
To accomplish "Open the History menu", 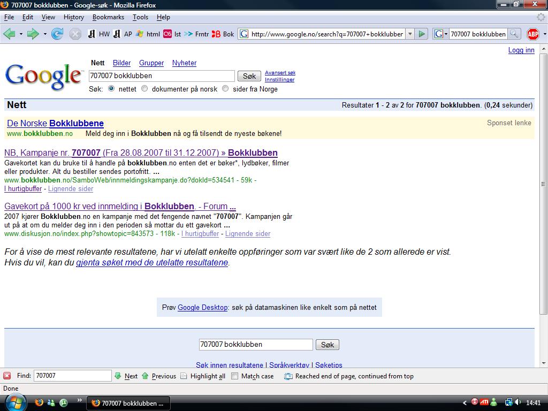I will [x=74, y=17].
